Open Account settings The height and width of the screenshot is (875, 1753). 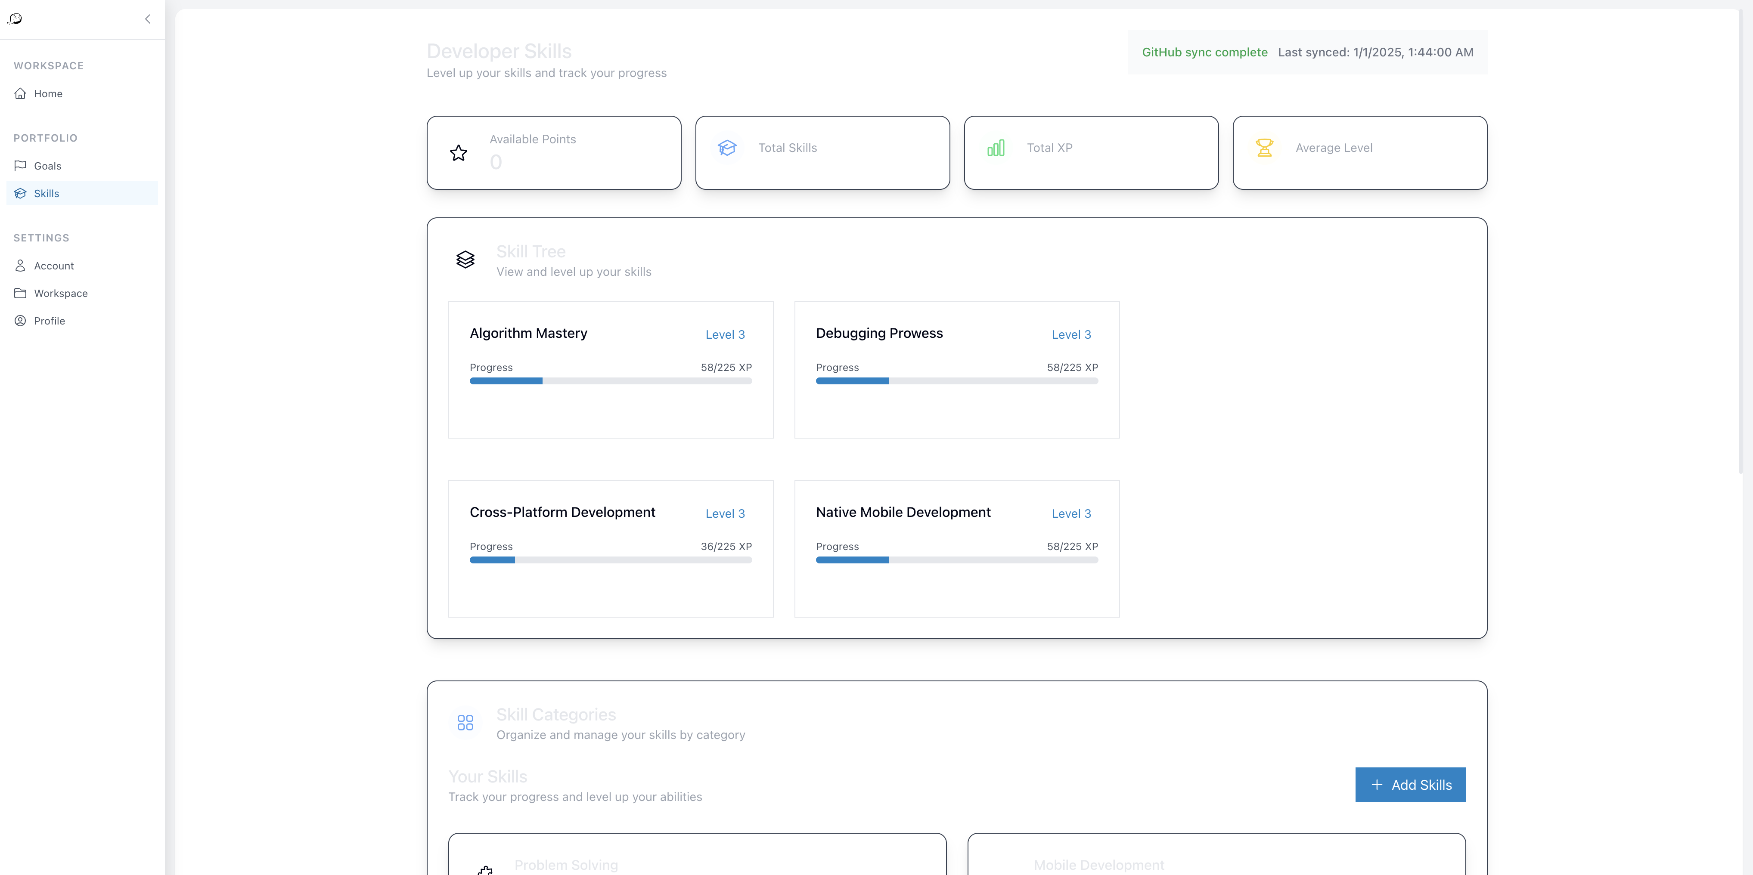82,266
